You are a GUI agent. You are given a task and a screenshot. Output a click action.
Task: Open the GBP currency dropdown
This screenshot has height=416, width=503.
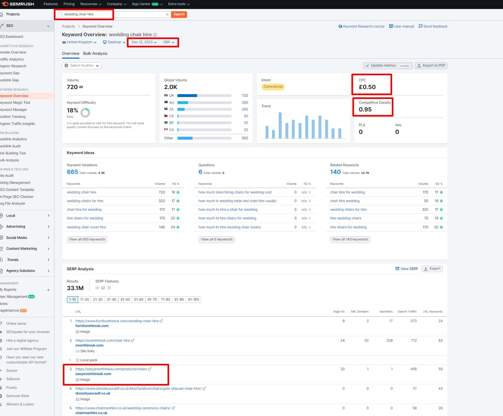169,42
